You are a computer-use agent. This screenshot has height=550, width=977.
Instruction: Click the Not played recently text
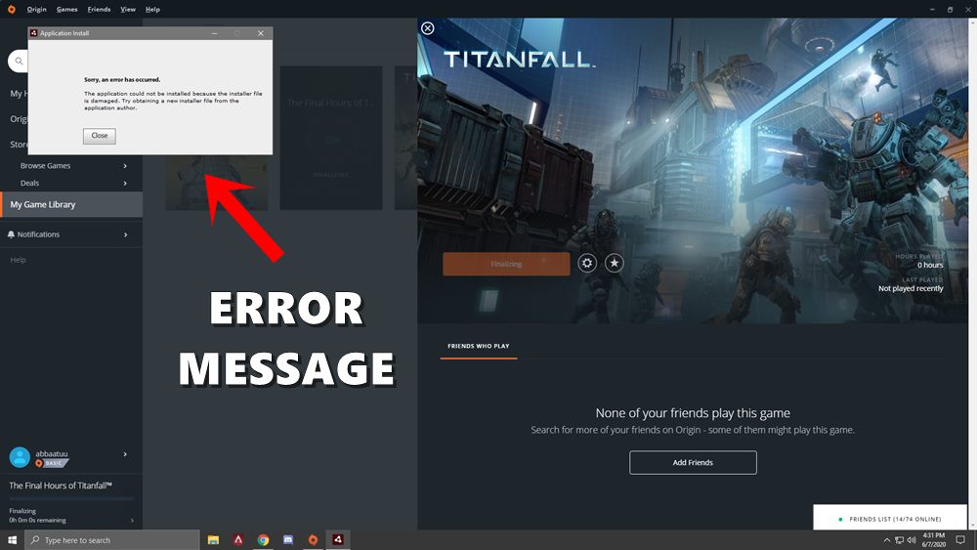point(911,288)
